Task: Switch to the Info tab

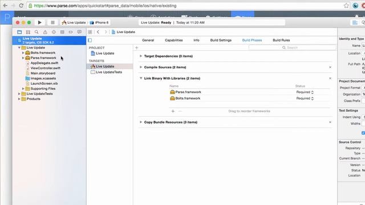Action: click(x=196, y=40)
